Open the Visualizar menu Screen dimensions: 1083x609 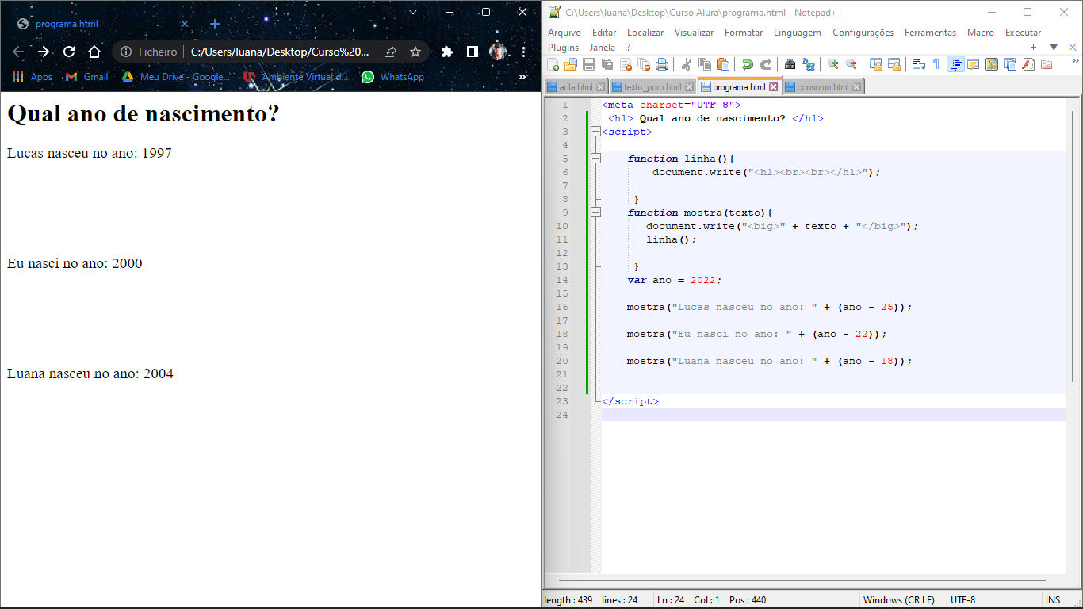point(695,33)
